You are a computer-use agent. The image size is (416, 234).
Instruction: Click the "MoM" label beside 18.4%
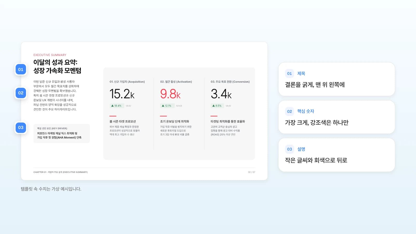128,106
